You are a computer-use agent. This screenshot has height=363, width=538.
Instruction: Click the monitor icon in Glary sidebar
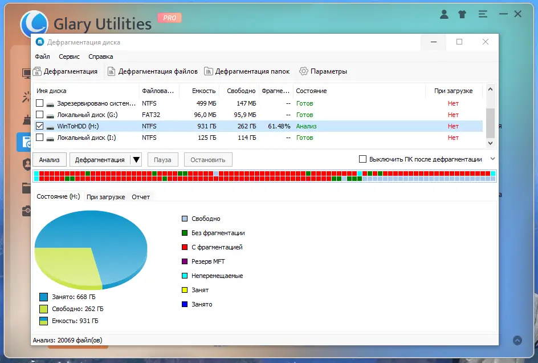click(27, 73)
